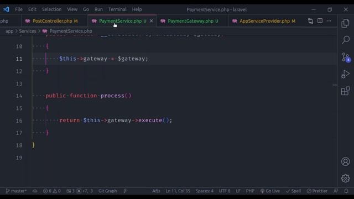Click the VS Code logo icon
Image resolution: width=354 pixels, height=199 pixels.
coord(6,9)
